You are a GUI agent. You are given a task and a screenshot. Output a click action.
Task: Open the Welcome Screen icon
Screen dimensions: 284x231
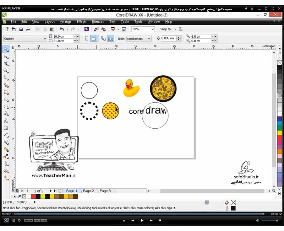[124, 29]
